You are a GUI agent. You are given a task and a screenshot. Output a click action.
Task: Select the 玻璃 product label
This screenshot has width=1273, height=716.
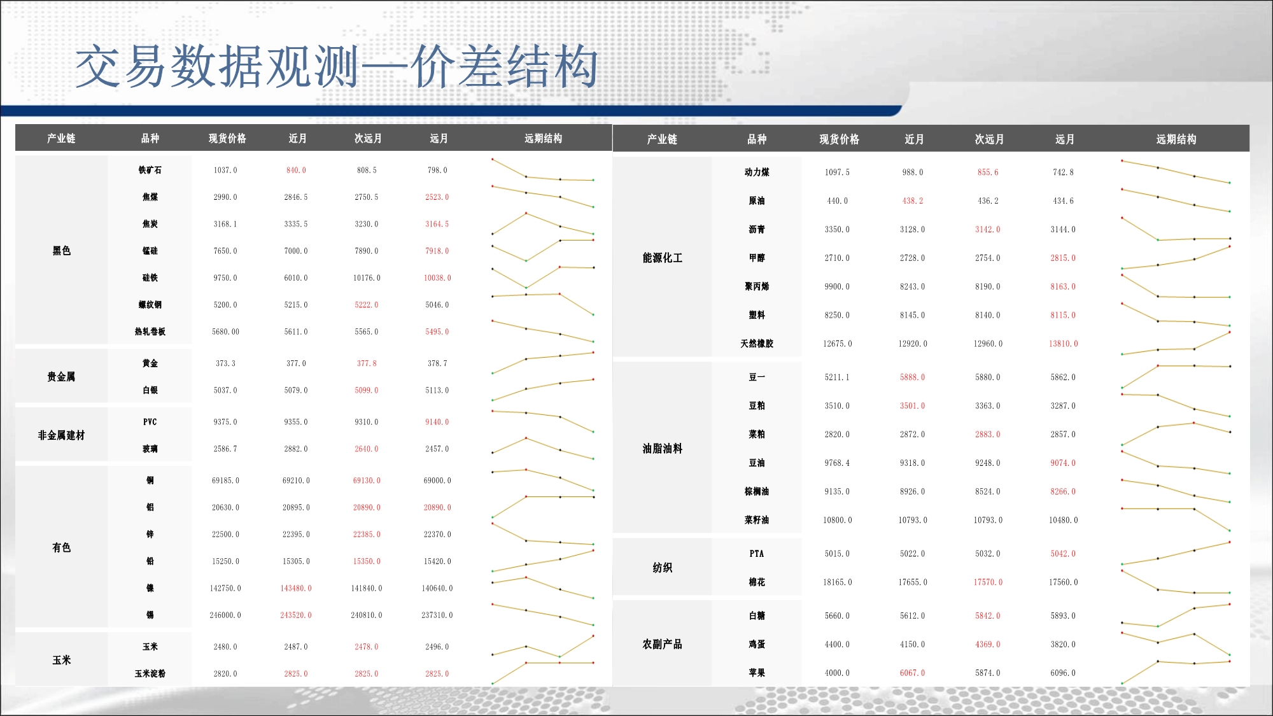(150, 448)
